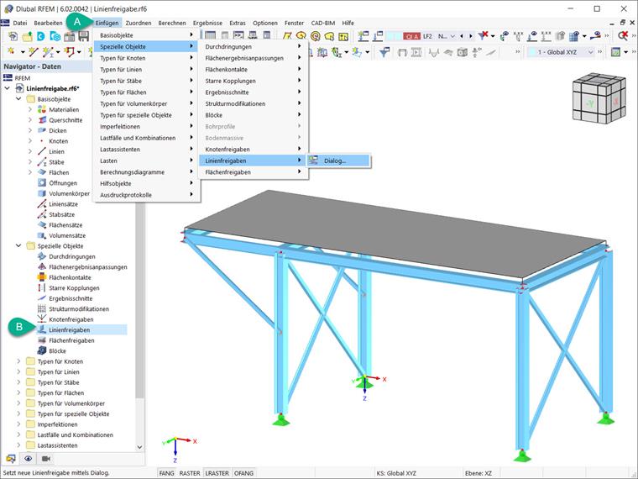Click the open file folder icon
This screenshot has height=479, width=638.
[27, 36]
